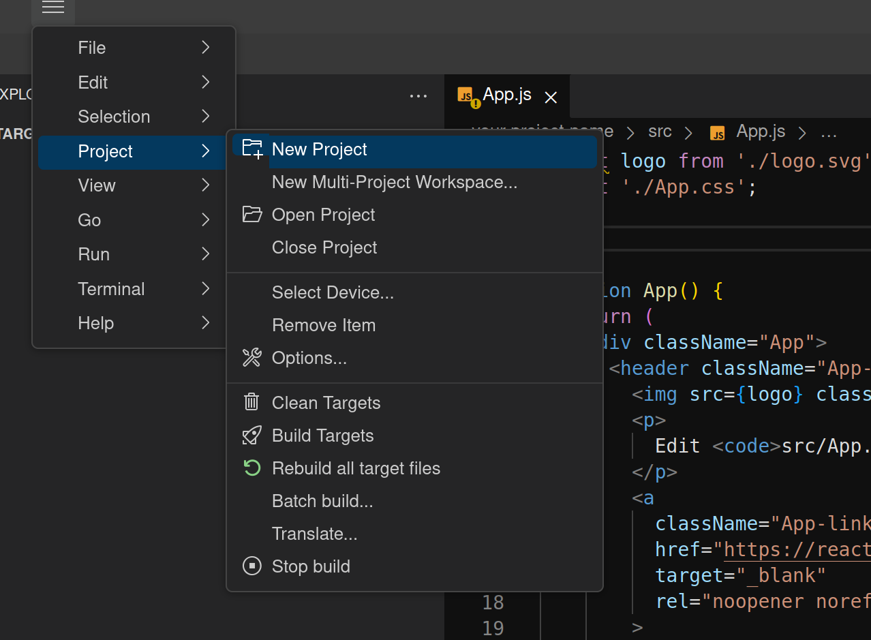Choose Select Device...

[414, 293]
